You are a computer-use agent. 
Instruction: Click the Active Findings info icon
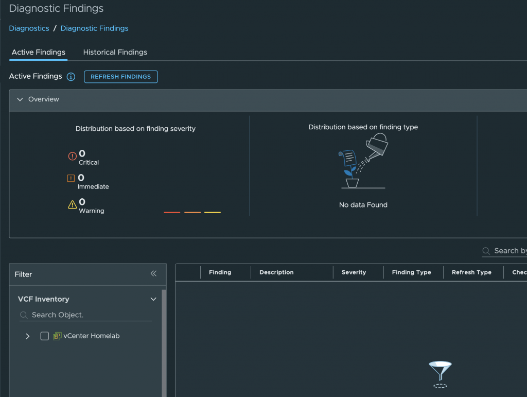[x=71, y=77]
